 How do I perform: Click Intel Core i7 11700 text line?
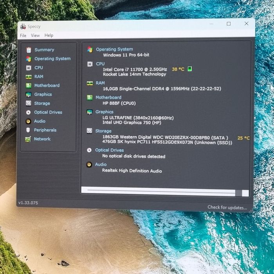pyautogui.click(x=135, y=69)
